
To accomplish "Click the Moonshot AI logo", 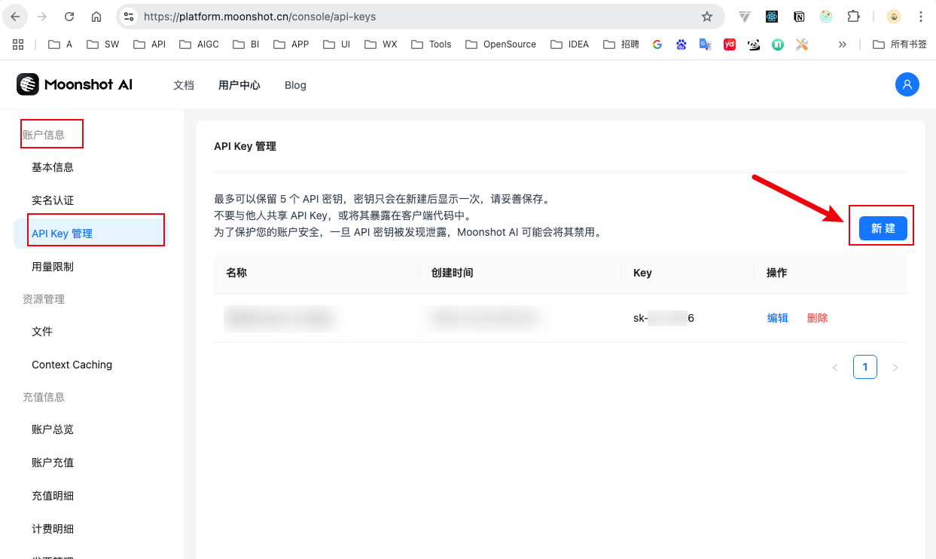I will [x=75, y=85].
